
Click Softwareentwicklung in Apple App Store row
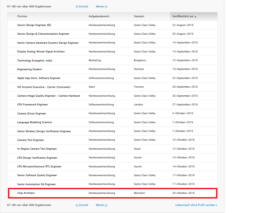click(x=101, y=78)
